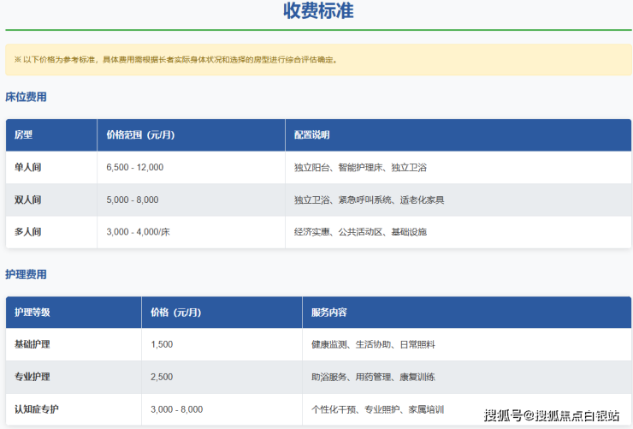Click the 收费标准 page title
633x429 pixels.
317,12
